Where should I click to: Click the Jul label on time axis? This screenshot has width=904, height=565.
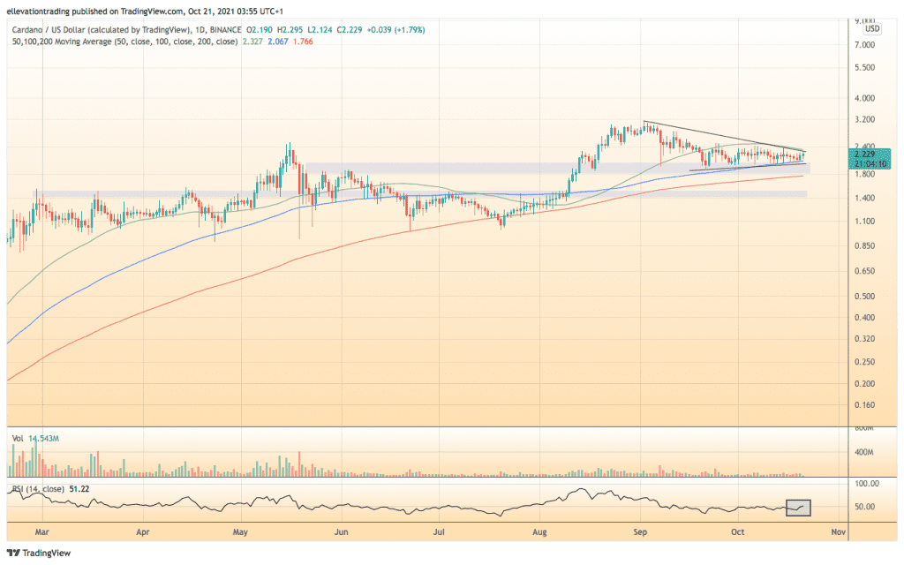point(439,531)
